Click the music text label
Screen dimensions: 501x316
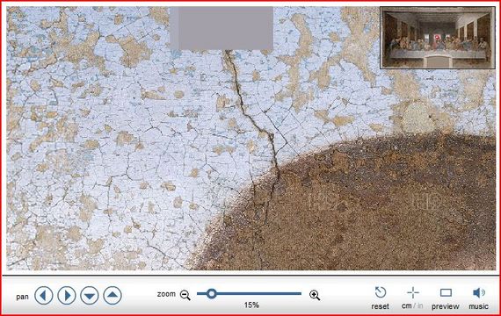478,306
